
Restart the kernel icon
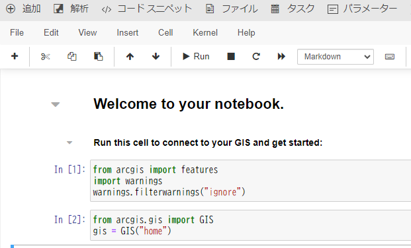click(256, 57)
